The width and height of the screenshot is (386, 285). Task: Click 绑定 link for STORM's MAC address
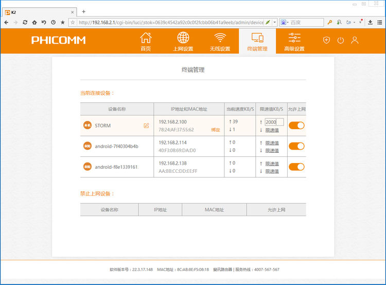click(216, 130)
